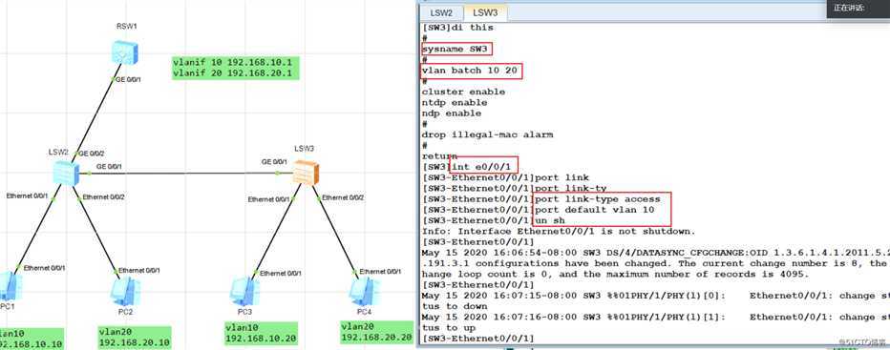The height and width of the screenshot is (350, 890).
Task: Click the LSW2 switch device icon
Action: (67, 173)
